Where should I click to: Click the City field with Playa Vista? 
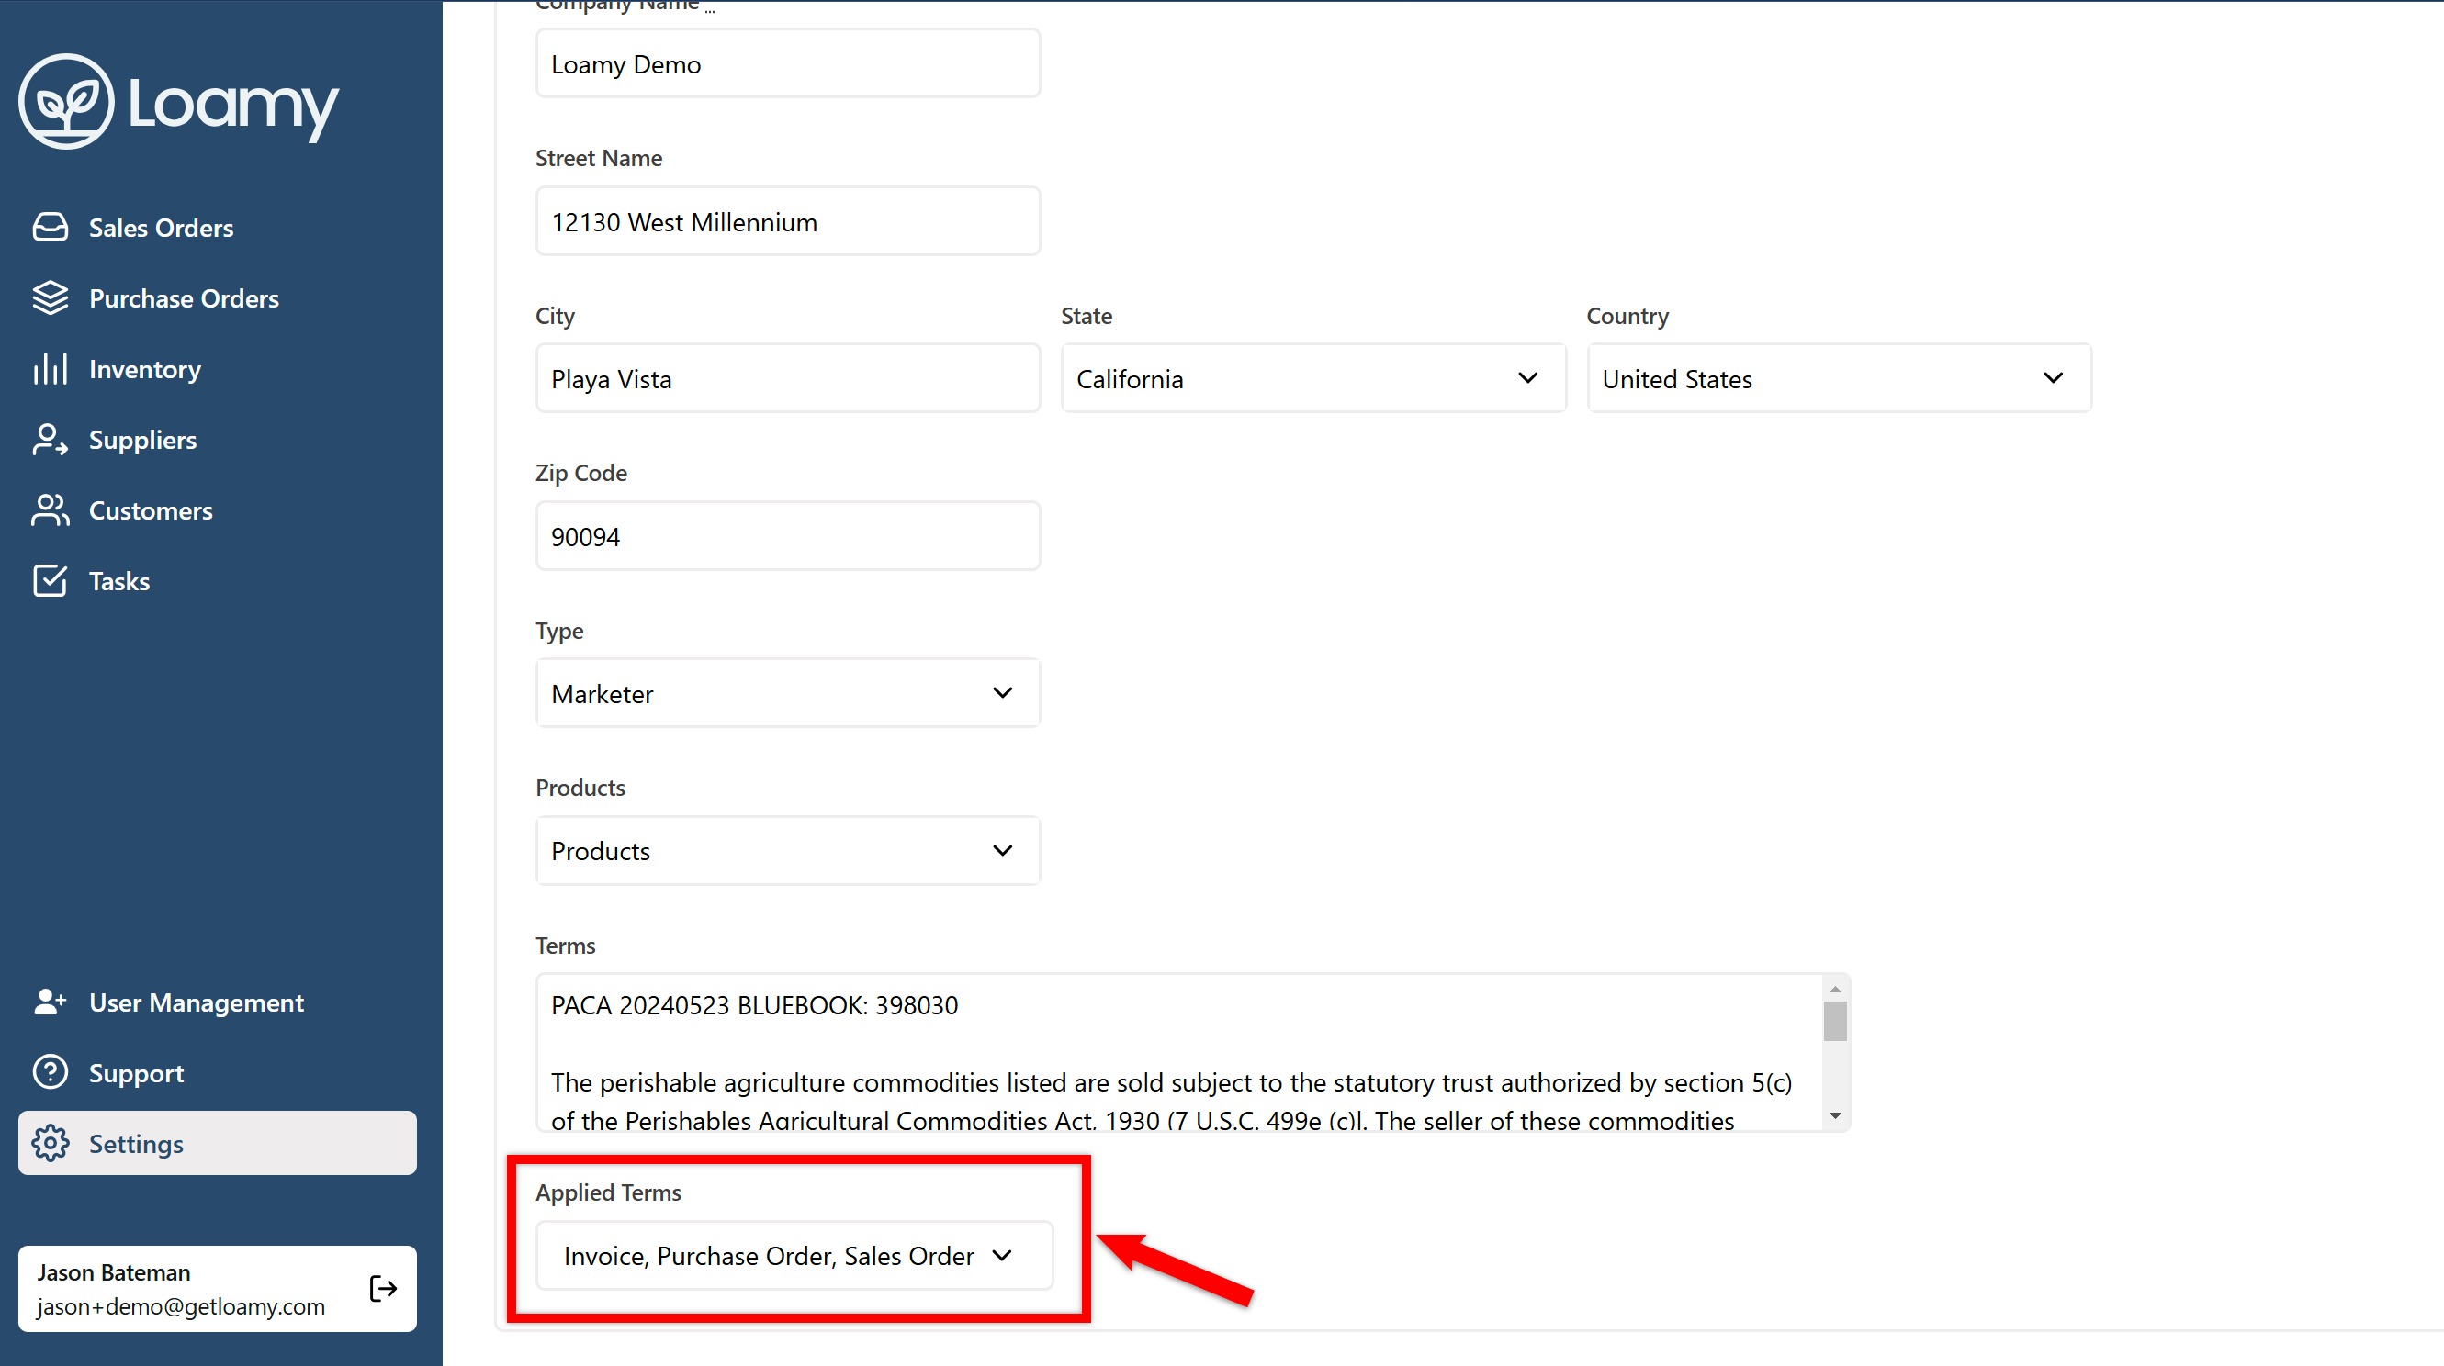coord(787,378)
